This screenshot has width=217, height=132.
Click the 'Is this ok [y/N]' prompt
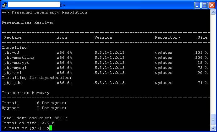(23, 128)
